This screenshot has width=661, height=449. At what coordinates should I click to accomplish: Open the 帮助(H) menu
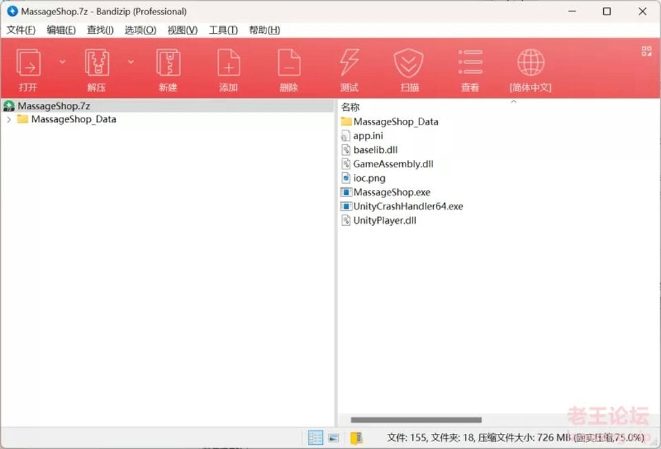[x=264, y=30]
